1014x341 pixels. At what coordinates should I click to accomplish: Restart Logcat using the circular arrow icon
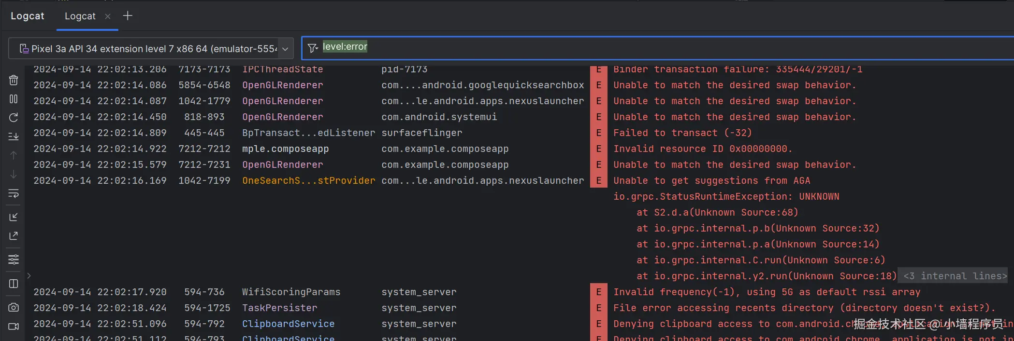(x=14, y=118)
